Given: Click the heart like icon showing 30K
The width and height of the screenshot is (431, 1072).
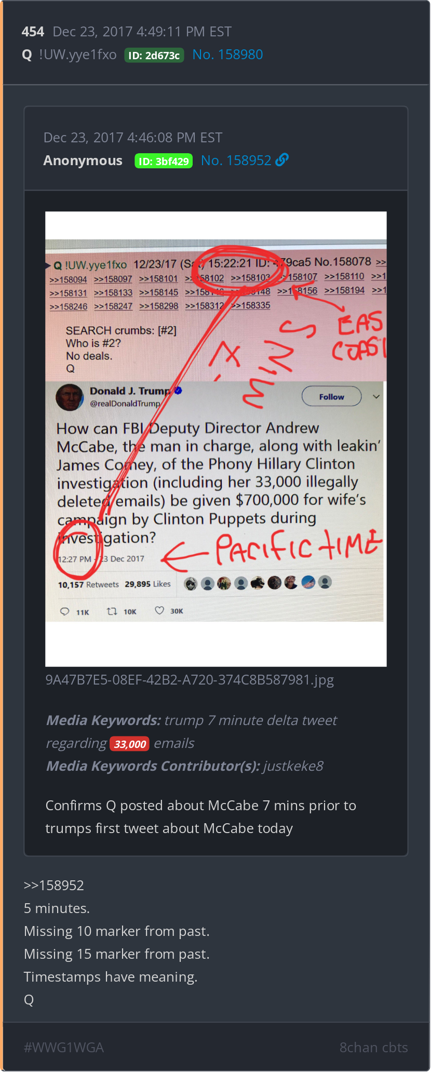Looking at the screenshot, I should [159, 610].
